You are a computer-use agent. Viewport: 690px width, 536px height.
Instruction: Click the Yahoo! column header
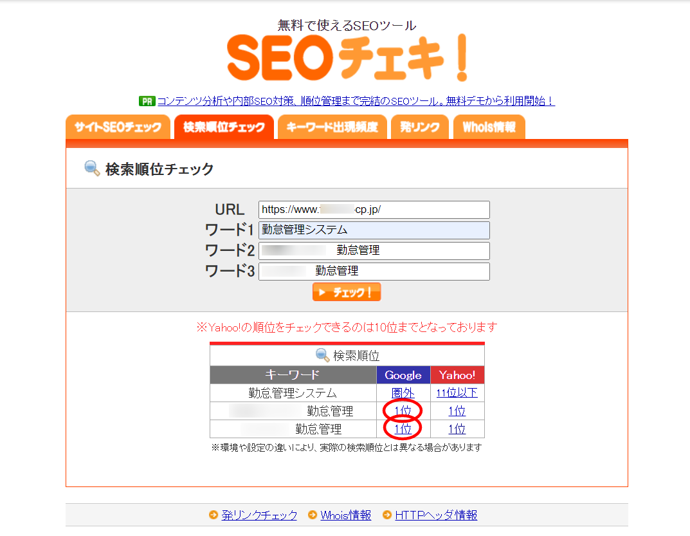pos(457,374)
